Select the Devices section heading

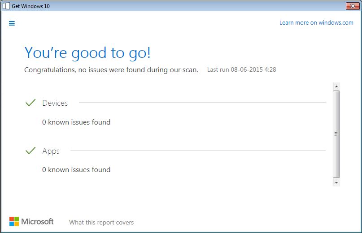click(x=55, y=103)
